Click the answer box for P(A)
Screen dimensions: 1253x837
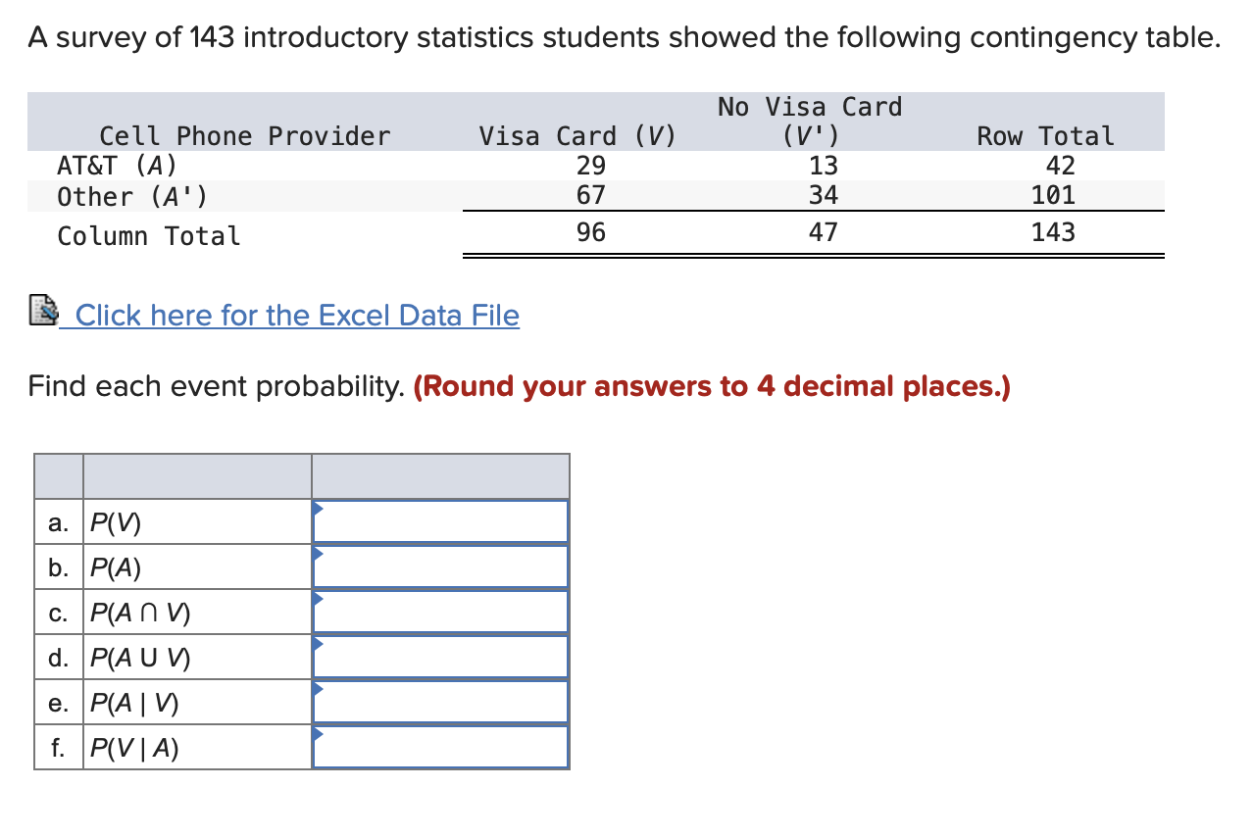(x=441, y=566)
